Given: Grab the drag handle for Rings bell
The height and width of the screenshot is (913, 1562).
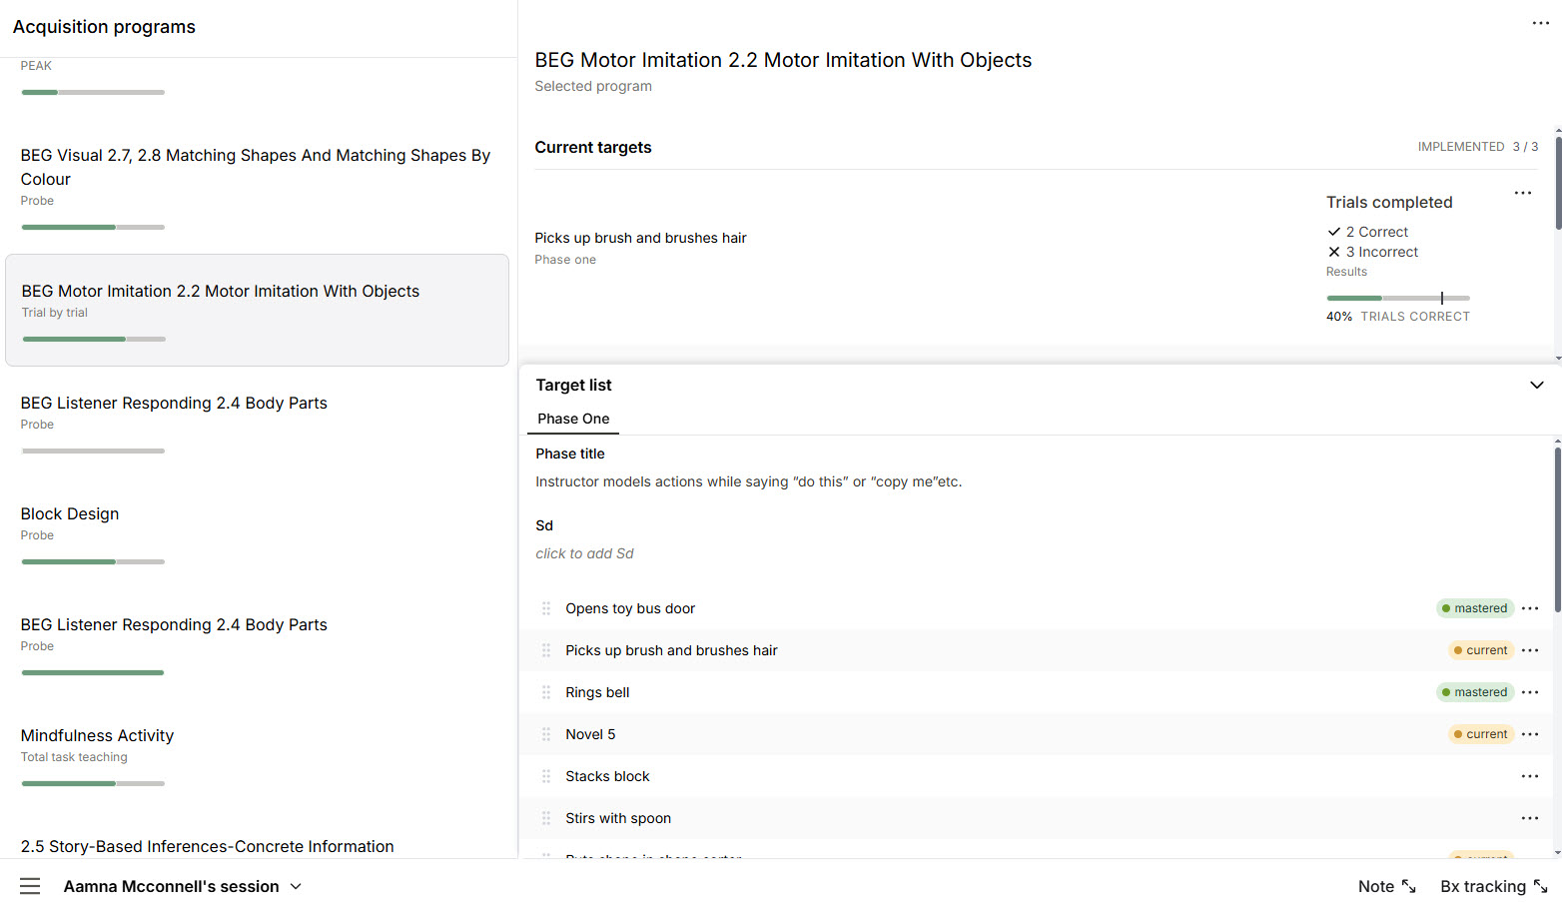Looking at the screenshot, I should 546,692.
